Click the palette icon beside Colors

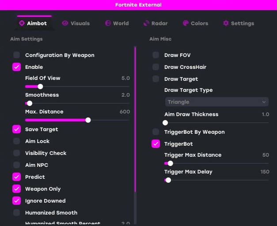(x=186, y=23)
